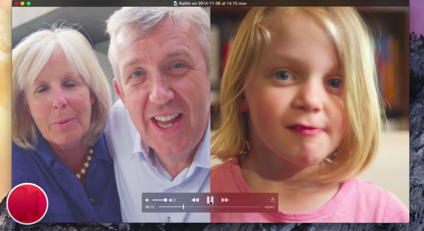This screenshot has width=424, height=231.
Task: Fast-forward the movie
Action: coord(225,200)
